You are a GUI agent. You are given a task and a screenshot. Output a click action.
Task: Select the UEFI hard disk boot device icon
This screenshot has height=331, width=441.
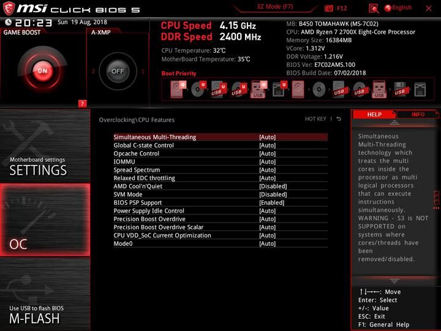(178, 89)
